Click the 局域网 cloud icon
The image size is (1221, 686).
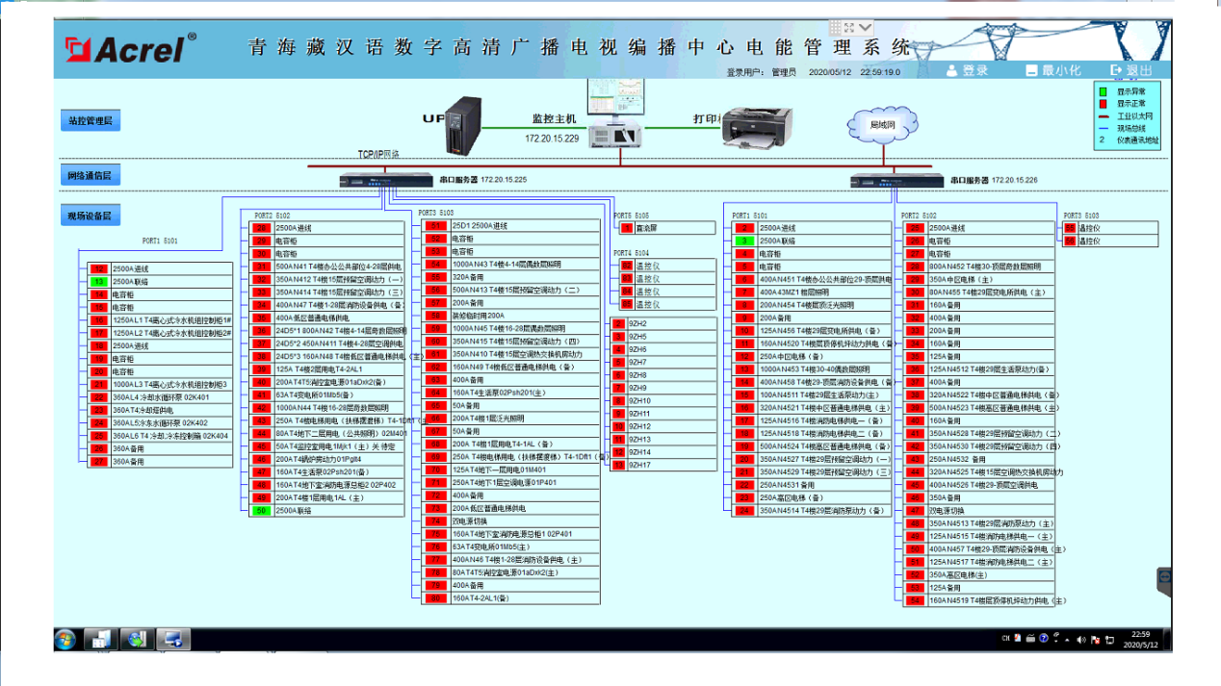click(881, 125)
